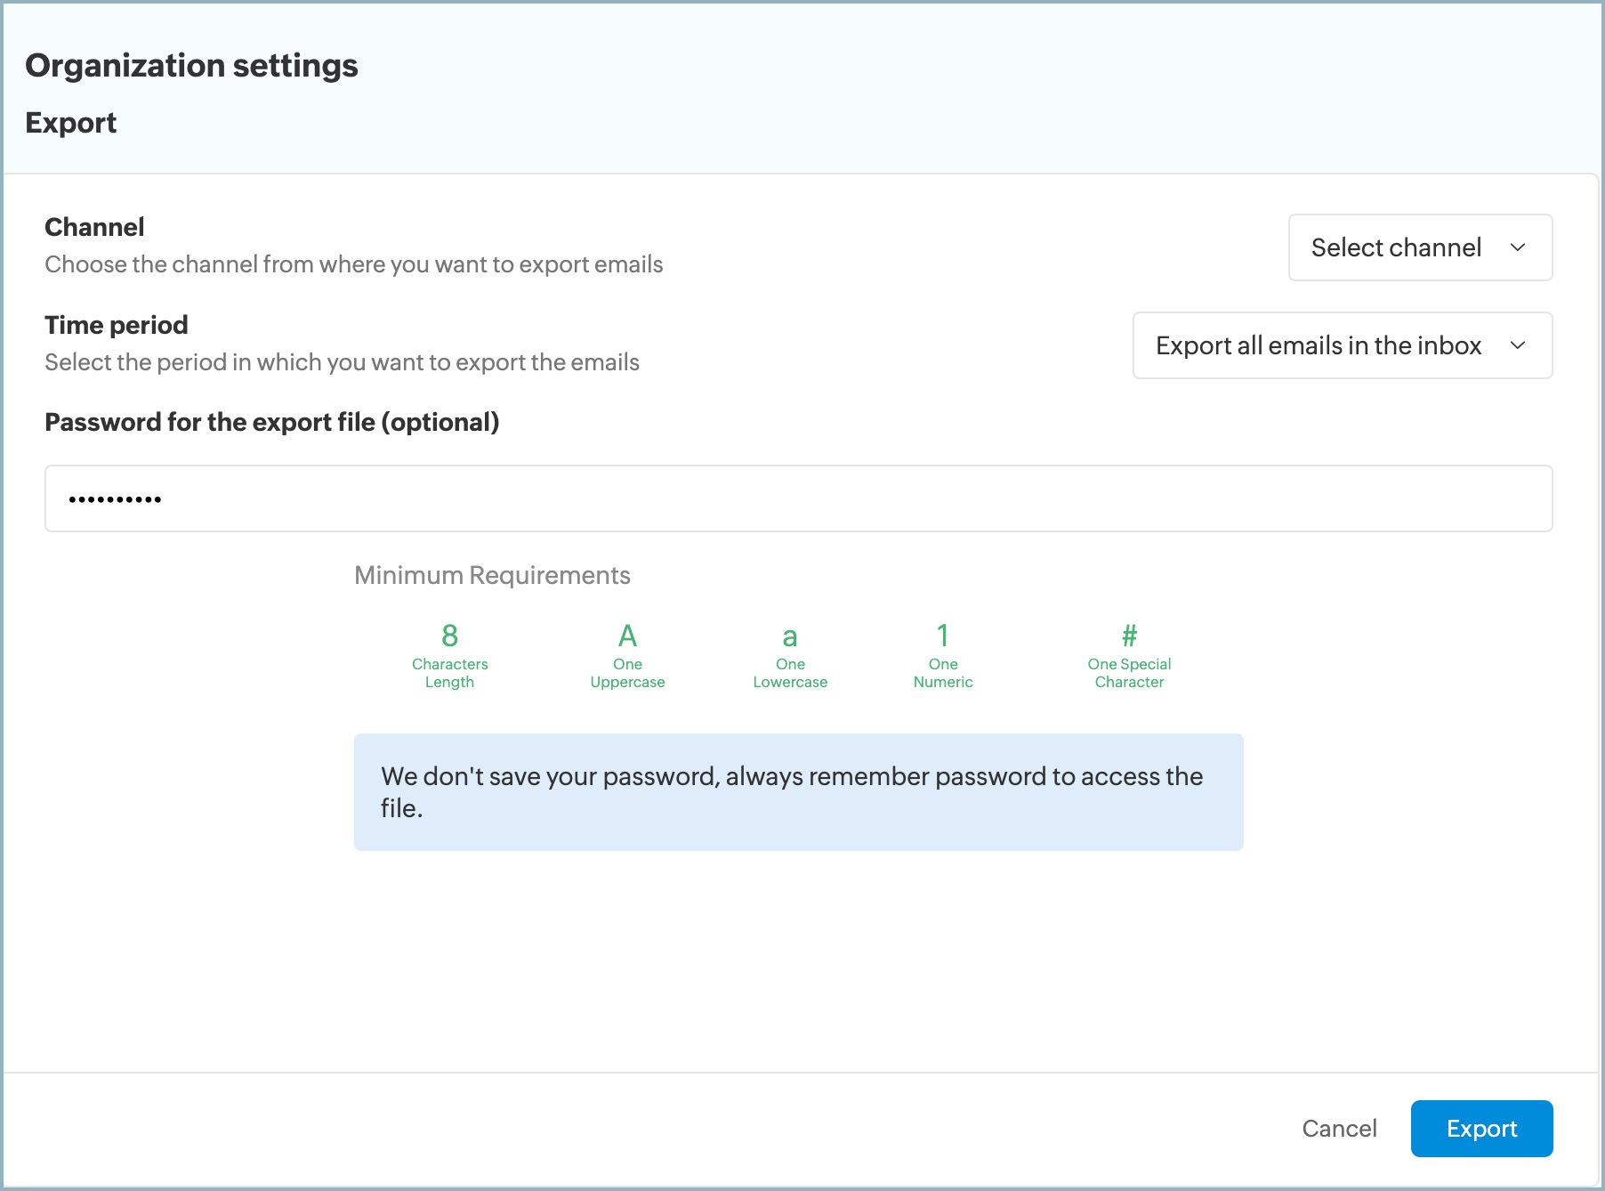Click the Password for the export file label

(x=271, y=422)
